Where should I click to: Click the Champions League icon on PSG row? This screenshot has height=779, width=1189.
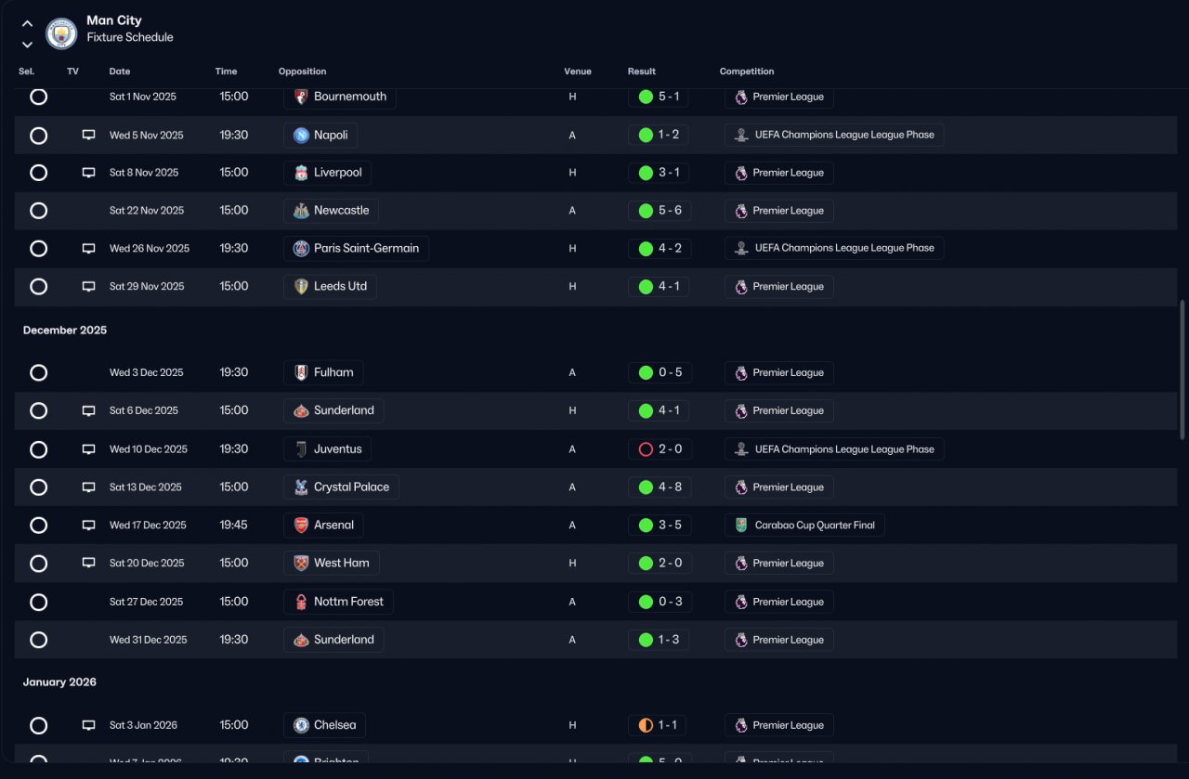740,249
